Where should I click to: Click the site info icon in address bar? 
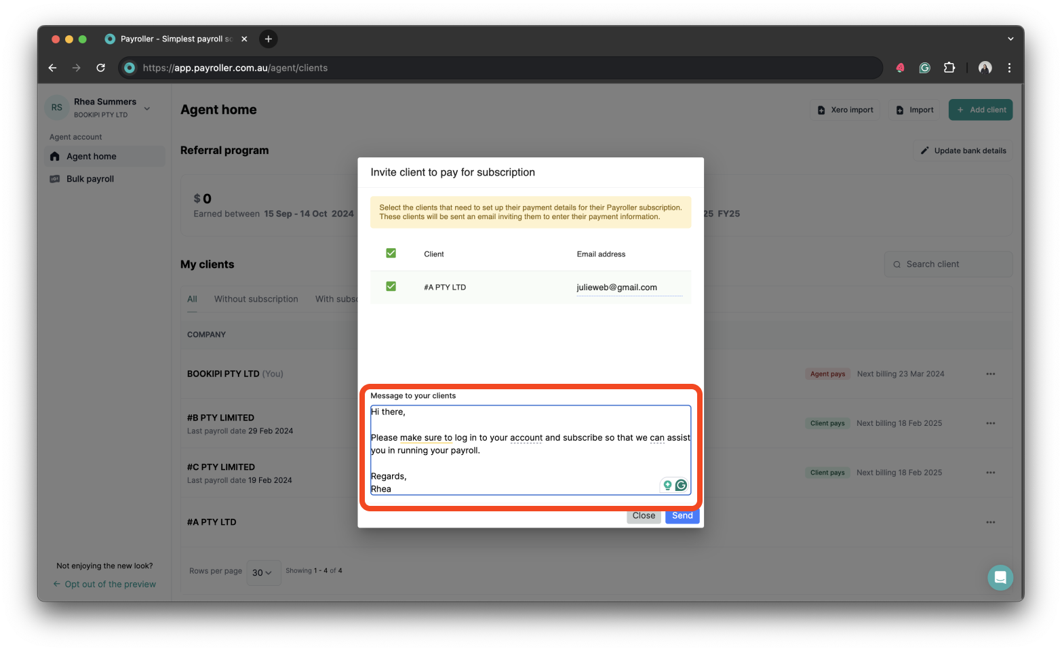click(x=130, y=68)
